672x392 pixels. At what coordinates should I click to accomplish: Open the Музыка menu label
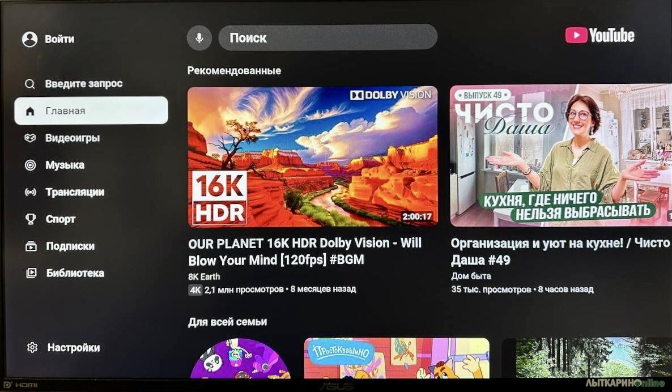[65, 165]
